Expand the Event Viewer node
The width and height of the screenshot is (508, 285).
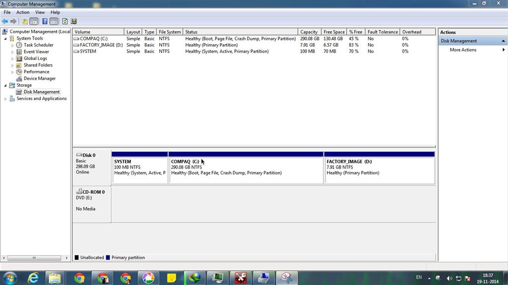click(12, 52)
